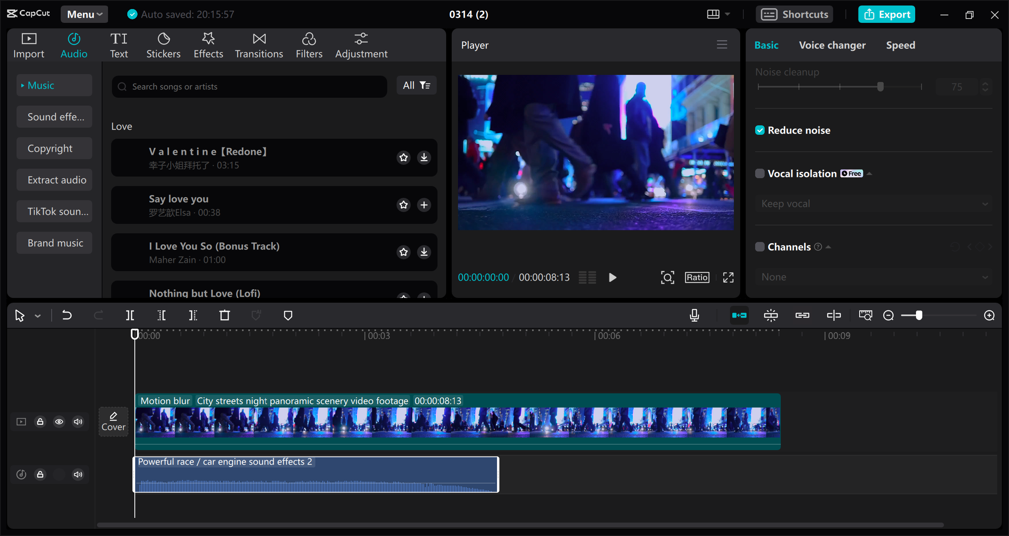
Task: Delete the selected clip with trash icon
Action: (x=225, y=315)
